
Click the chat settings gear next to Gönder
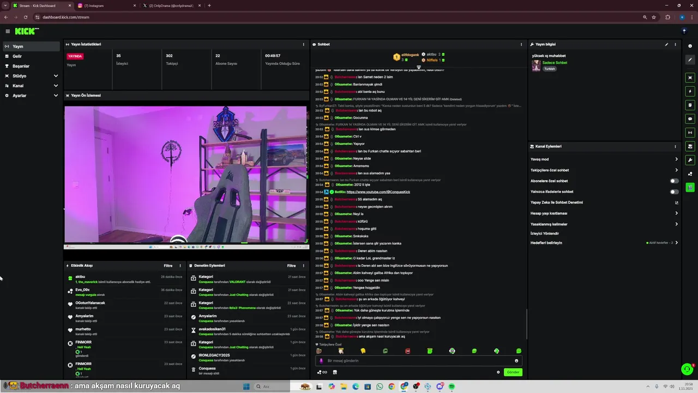[498, 372]
